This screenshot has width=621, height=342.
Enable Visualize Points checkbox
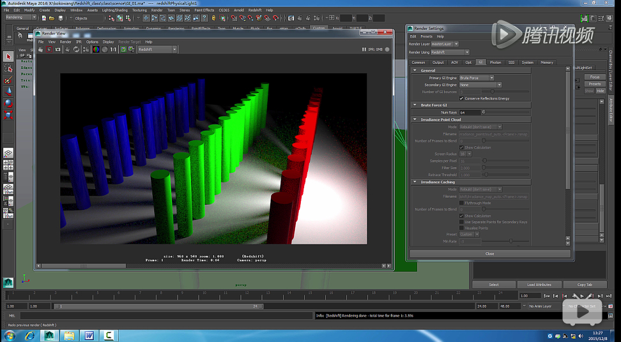[x=461, y=228]
